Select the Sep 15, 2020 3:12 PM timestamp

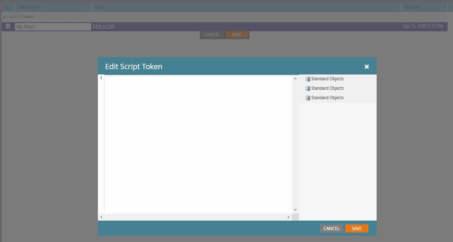(422, 26)
